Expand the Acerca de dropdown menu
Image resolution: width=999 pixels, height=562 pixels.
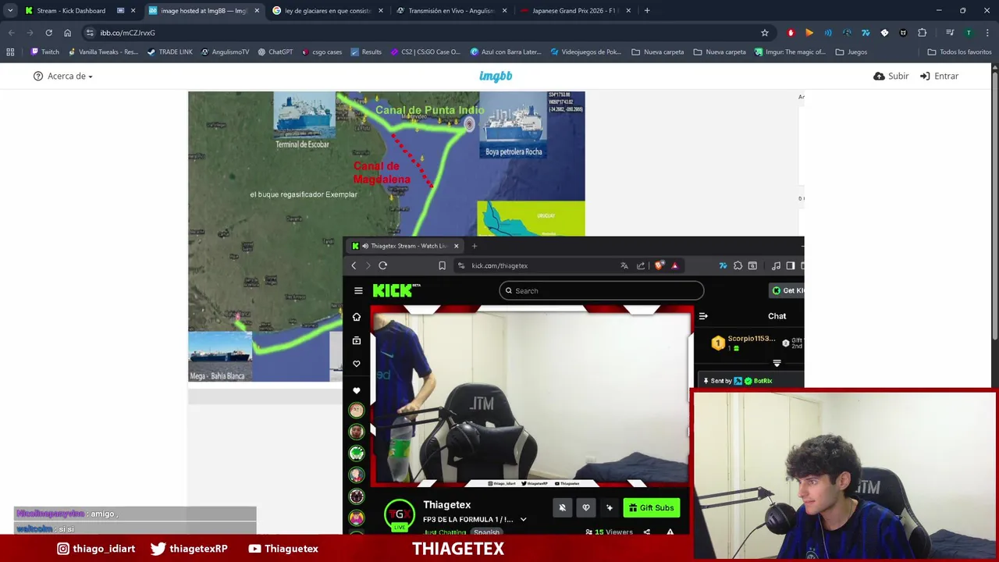[63, 76]
